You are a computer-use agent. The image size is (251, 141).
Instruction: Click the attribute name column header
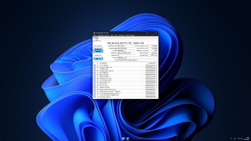(120, 63)
